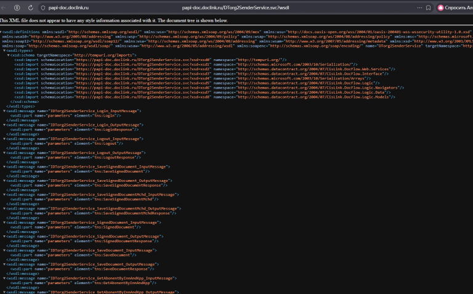
Task: Collapse SaveDocument_InputMessage node
Action: (4, 250)
